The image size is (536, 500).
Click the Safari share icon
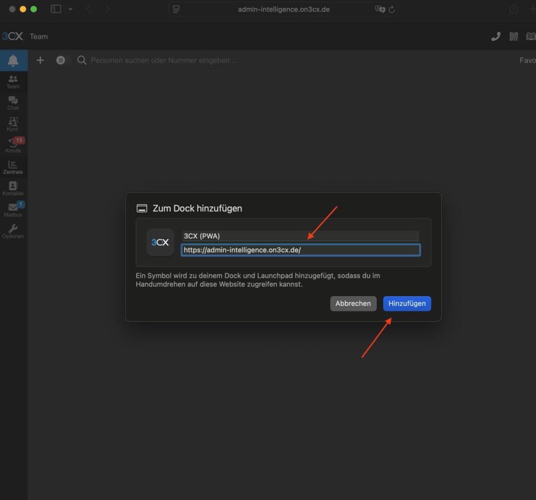(x=513, y=9)
